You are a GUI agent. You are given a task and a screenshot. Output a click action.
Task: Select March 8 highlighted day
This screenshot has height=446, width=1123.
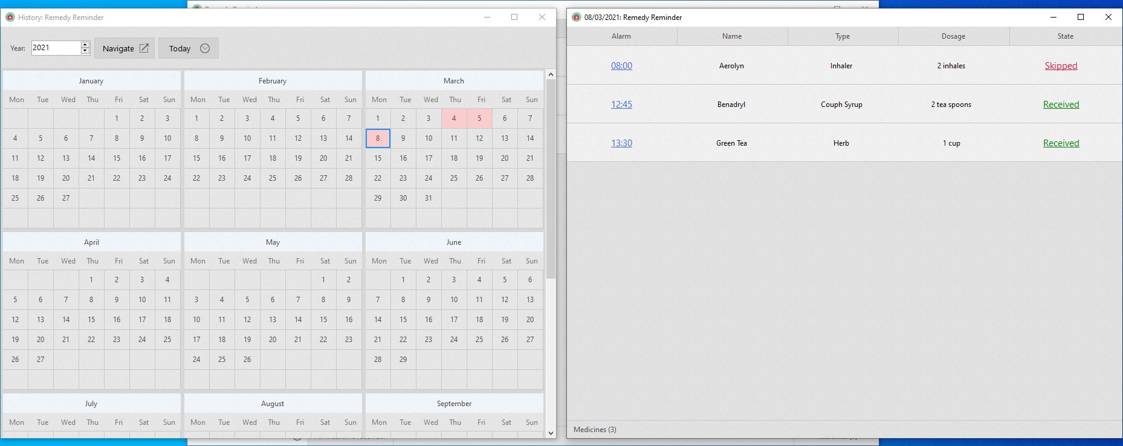point(378,138)
